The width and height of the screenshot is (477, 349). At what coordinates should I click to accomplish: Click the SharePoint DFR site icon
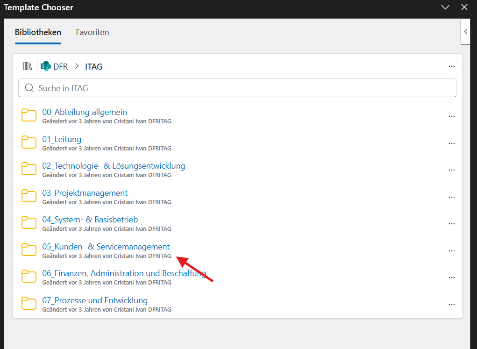tap(46, 66)
